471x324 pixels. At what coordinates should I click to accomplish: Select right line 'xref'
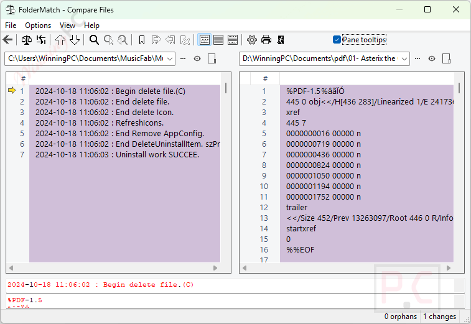pos(366,113)
